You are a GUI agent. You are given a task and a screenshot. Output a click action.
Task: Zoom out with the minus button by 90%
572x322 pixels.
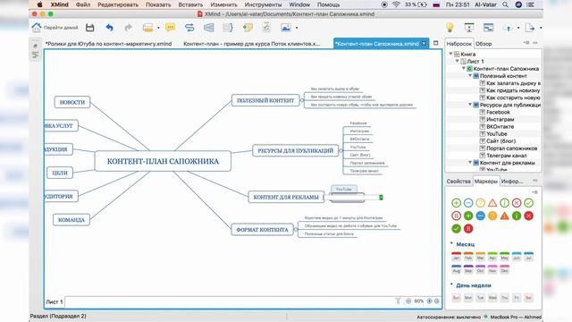point(408,301)
